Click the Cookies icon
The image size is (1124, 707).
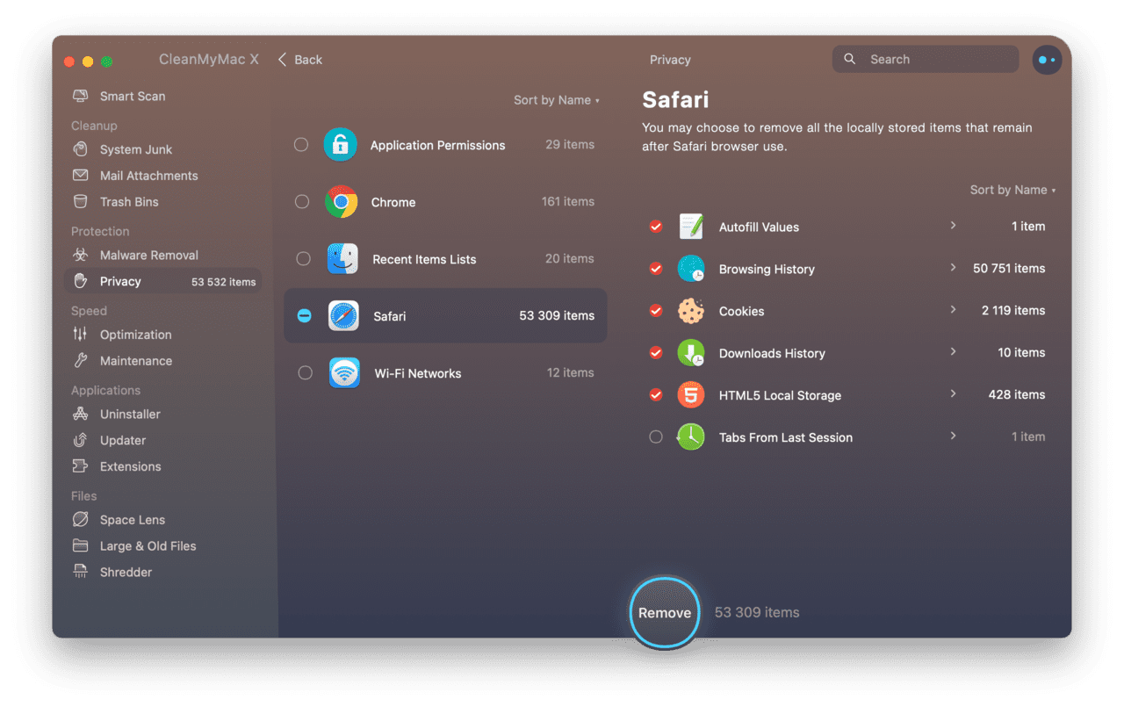pos(691,311)
